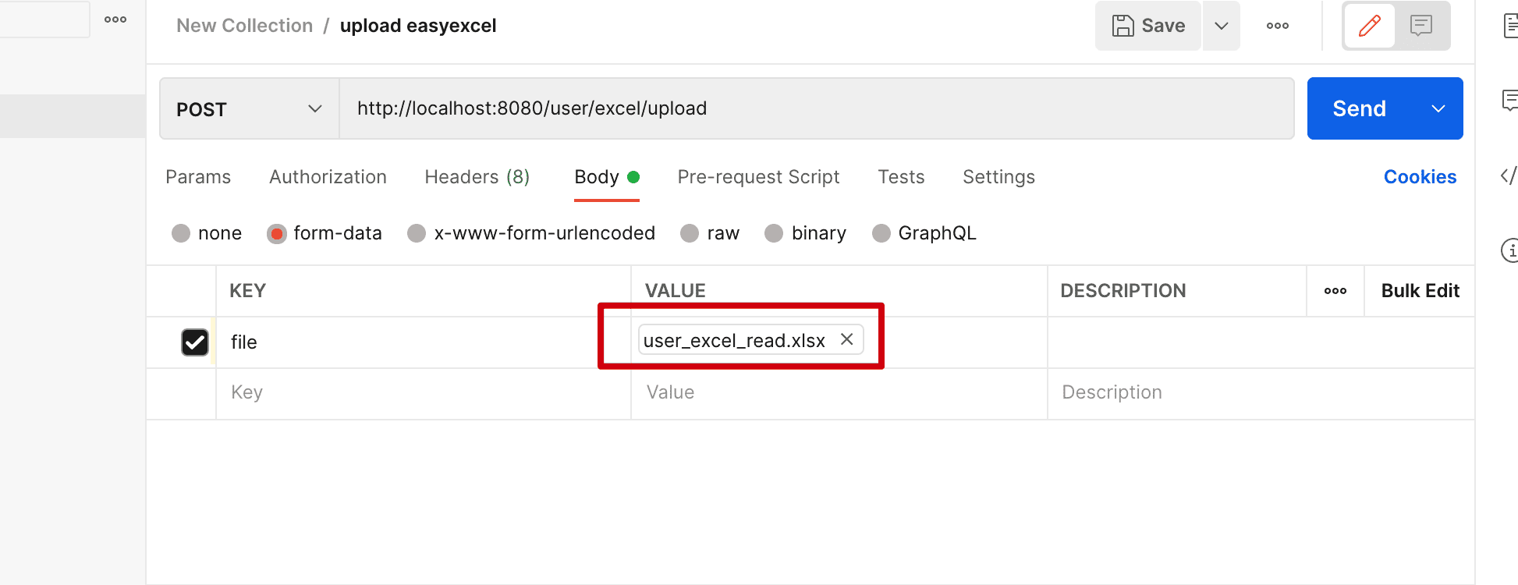Open the three-dots menu beside Save
This screenshot has height=585, width=1518.
tap(1277, 26)
